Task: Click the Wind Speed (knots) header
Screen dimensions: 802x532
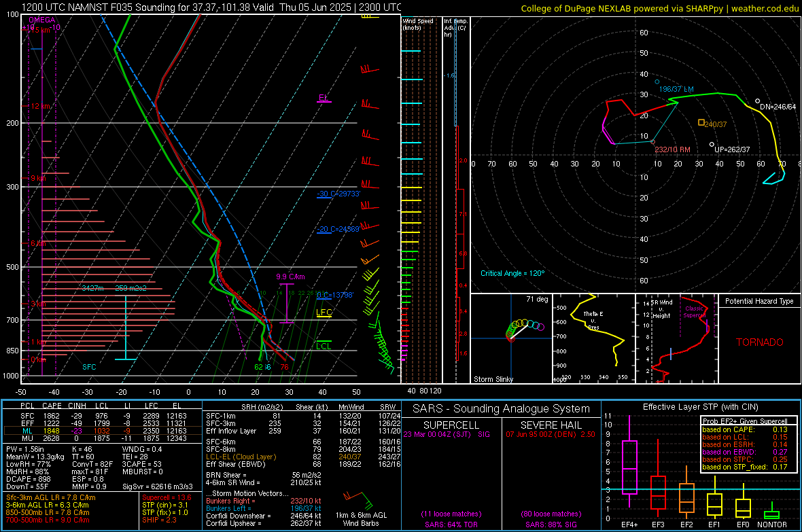Action: (x=418, y=24)
